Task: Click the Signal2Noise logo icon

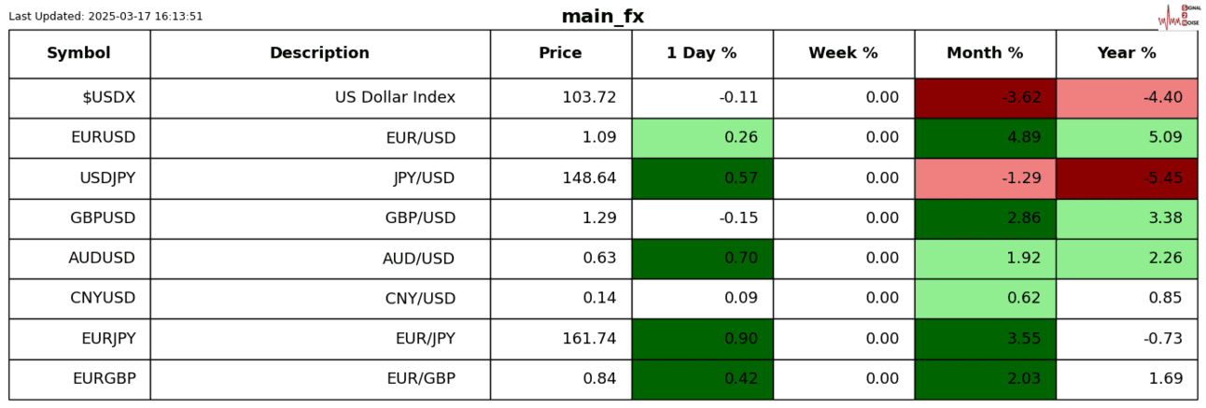Action: [1177, 17]
